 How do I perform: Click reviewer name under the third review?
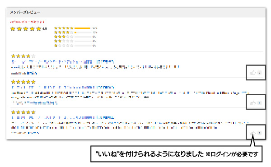[25, 133]
